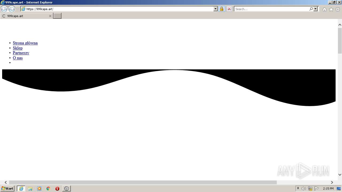Image resolution: width=342 pixels, height=192 pixels.
Task: Open the network tray icon
Action: [310, 189]
